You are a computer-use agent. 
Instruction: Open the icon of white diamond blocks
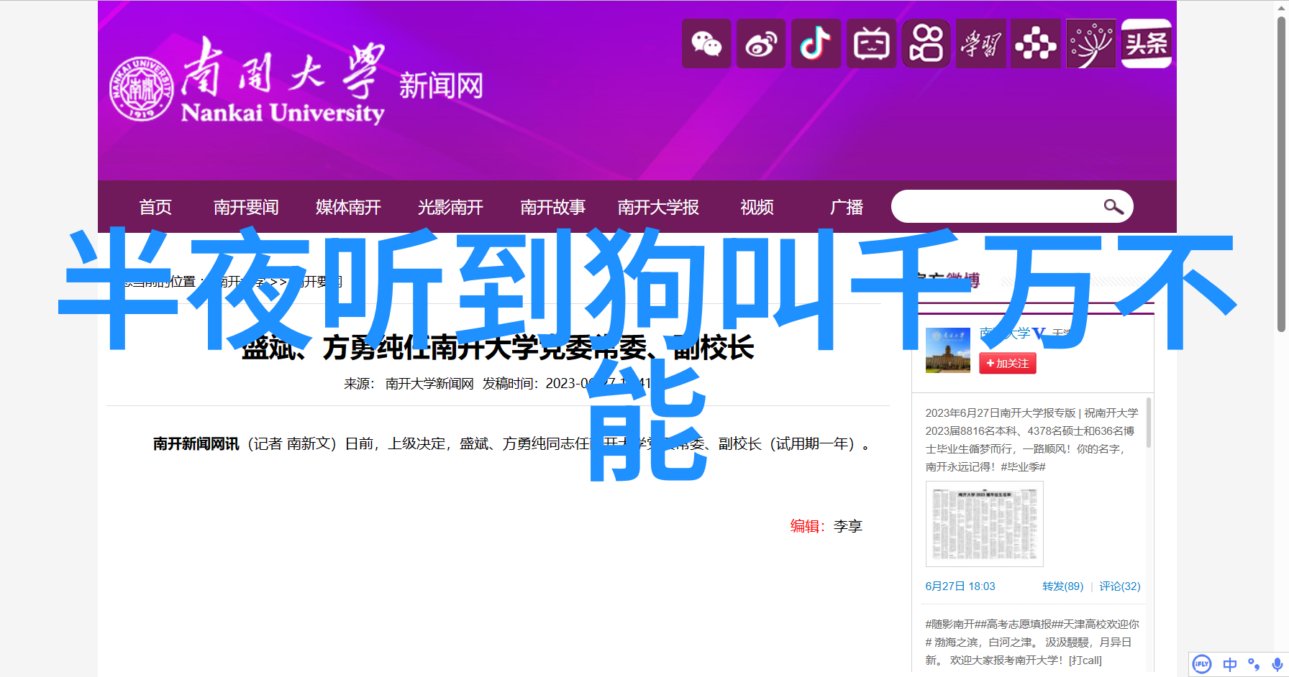pyautogui.click(x=1036, y=44)
